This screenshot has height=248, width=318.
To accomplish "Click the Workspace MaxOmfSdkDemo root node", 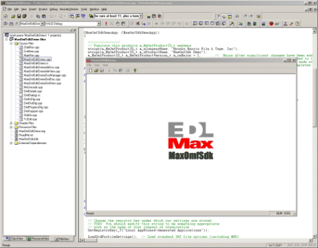I will click(35, 36).
